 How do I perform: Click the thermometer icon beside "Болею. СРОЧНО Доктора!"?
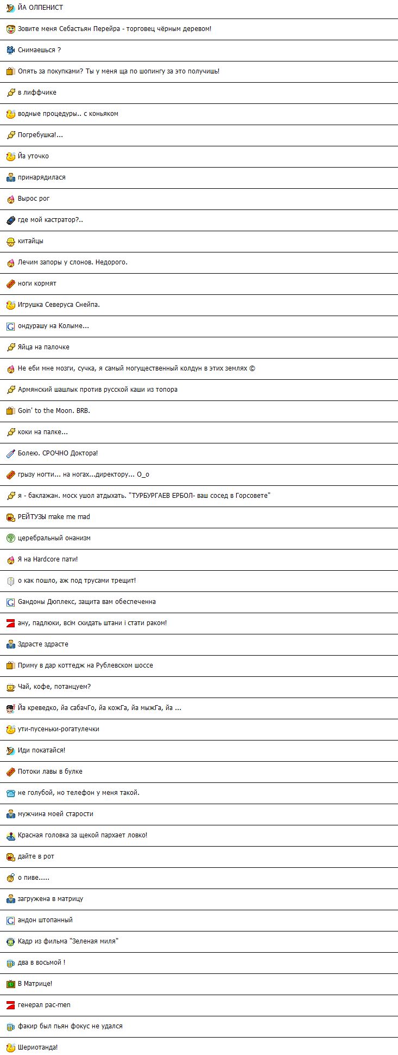(x=10, y=453)
